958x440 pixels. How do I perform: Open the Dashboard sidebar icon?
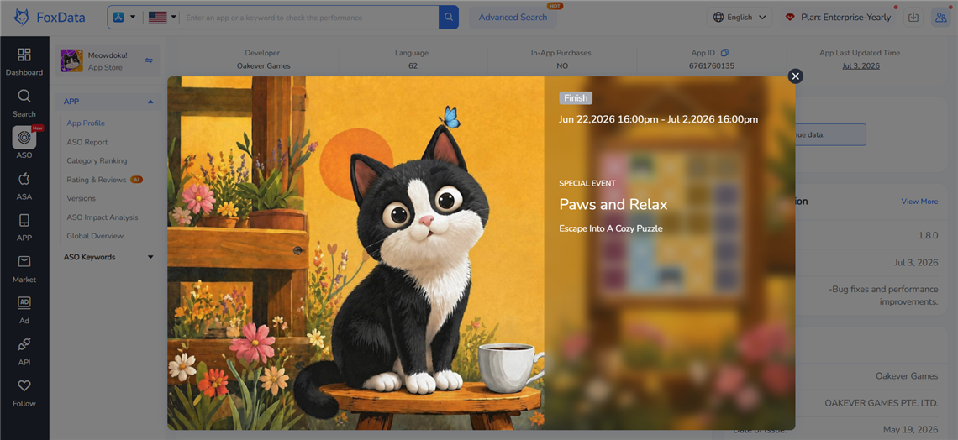pos(24,55)
